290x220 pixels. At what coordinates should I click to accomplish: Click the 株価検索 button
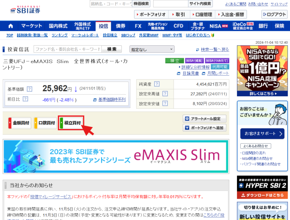pos(141,4)
